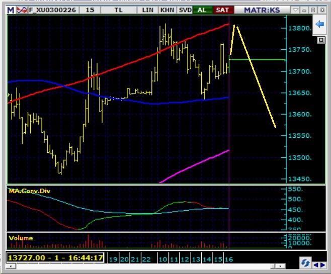
Task: Click the refresh icon at bottom right
Action: [x=304, y=263]
